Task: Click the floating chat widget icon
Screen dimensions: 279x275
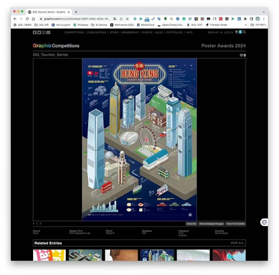Action: [264, 222]
